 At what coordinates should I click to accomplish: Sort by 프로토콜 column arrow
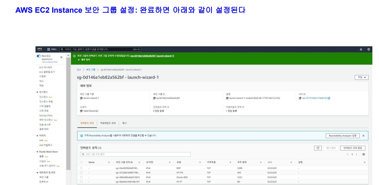[x=230, y=162]
